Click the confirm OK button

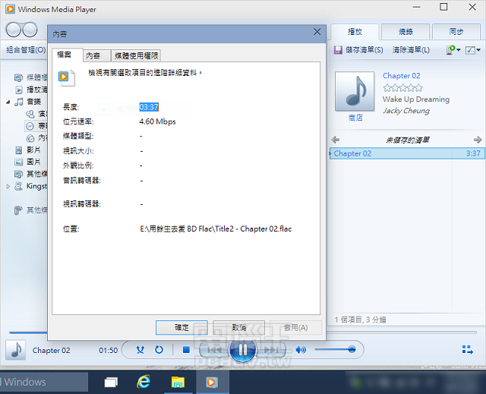(181, 327)
